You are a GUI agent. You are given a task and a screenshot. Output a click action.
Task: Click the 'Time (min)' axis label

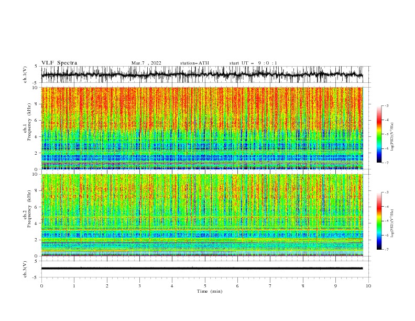pyautogui.click(x=210, y=291)
